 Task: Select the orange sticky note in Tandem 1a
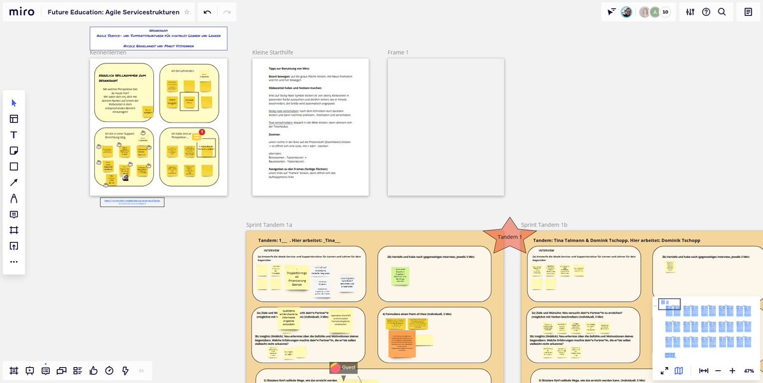click(402, 344)
